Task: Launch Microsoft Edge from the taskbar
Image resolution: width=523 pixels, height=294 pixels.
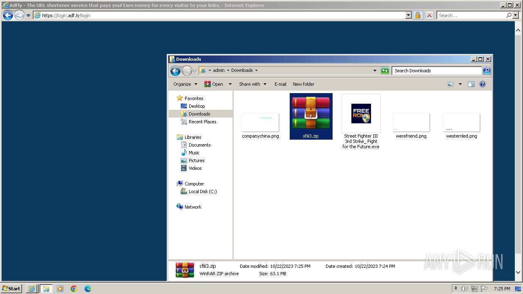Action: (x=87, y=289)
